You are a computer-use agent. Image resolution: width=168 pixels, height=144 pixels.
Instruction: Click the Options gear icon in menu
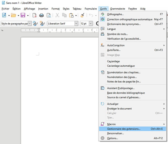tap(102, 138)
